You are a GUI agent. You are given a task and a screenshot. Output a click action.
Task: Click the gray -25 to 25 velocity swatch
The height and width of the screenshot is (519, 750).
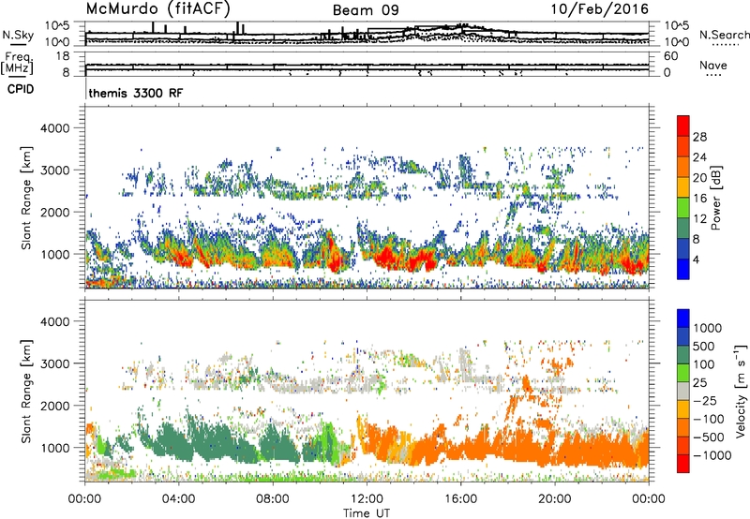tap(683, 391)
